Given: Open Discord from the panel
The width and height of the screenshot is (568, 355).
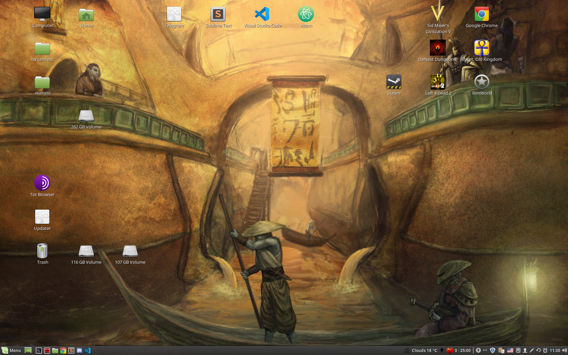Looking at the screenshot, I should pos(79,351).
